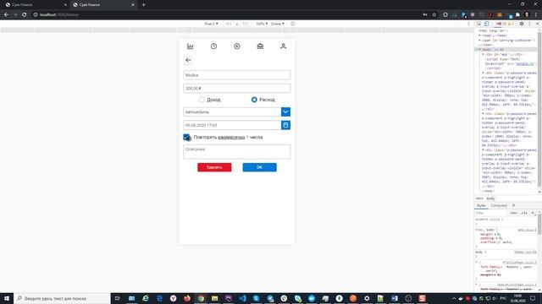
Task: Open the Windows notification center
Action: [533, 298]
